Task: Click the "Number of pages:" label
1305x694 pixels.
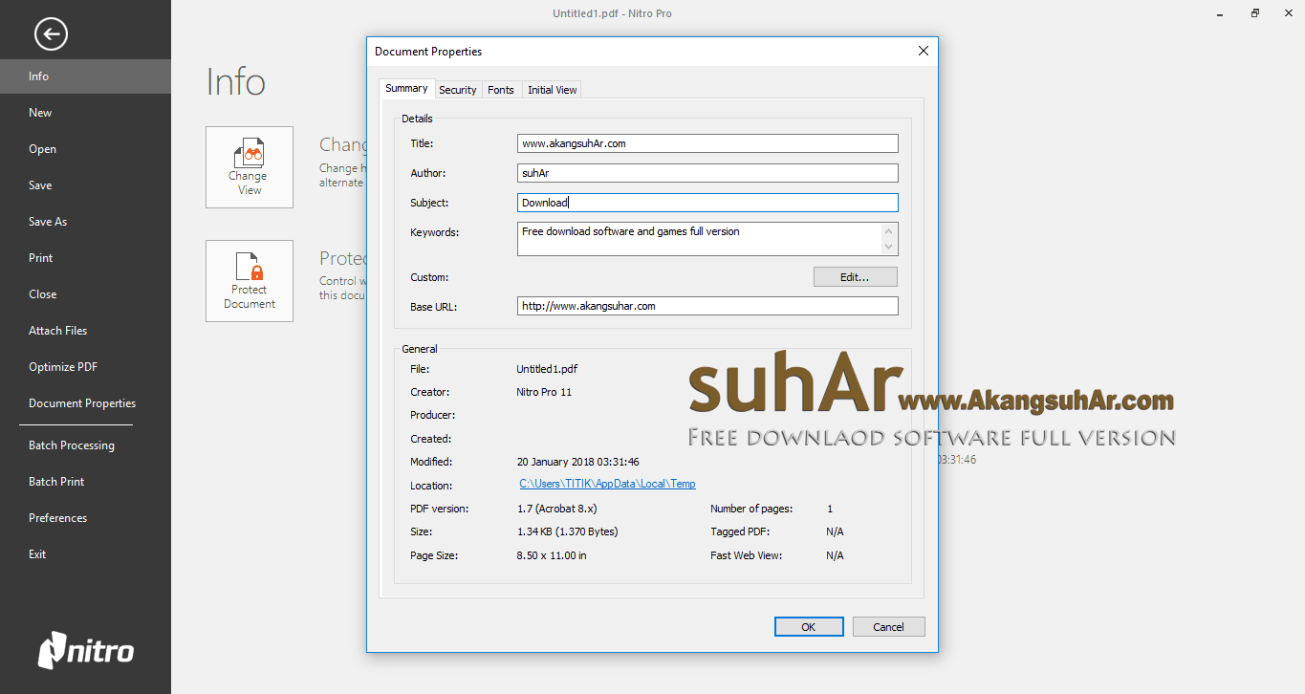Action: coord(751,509)
